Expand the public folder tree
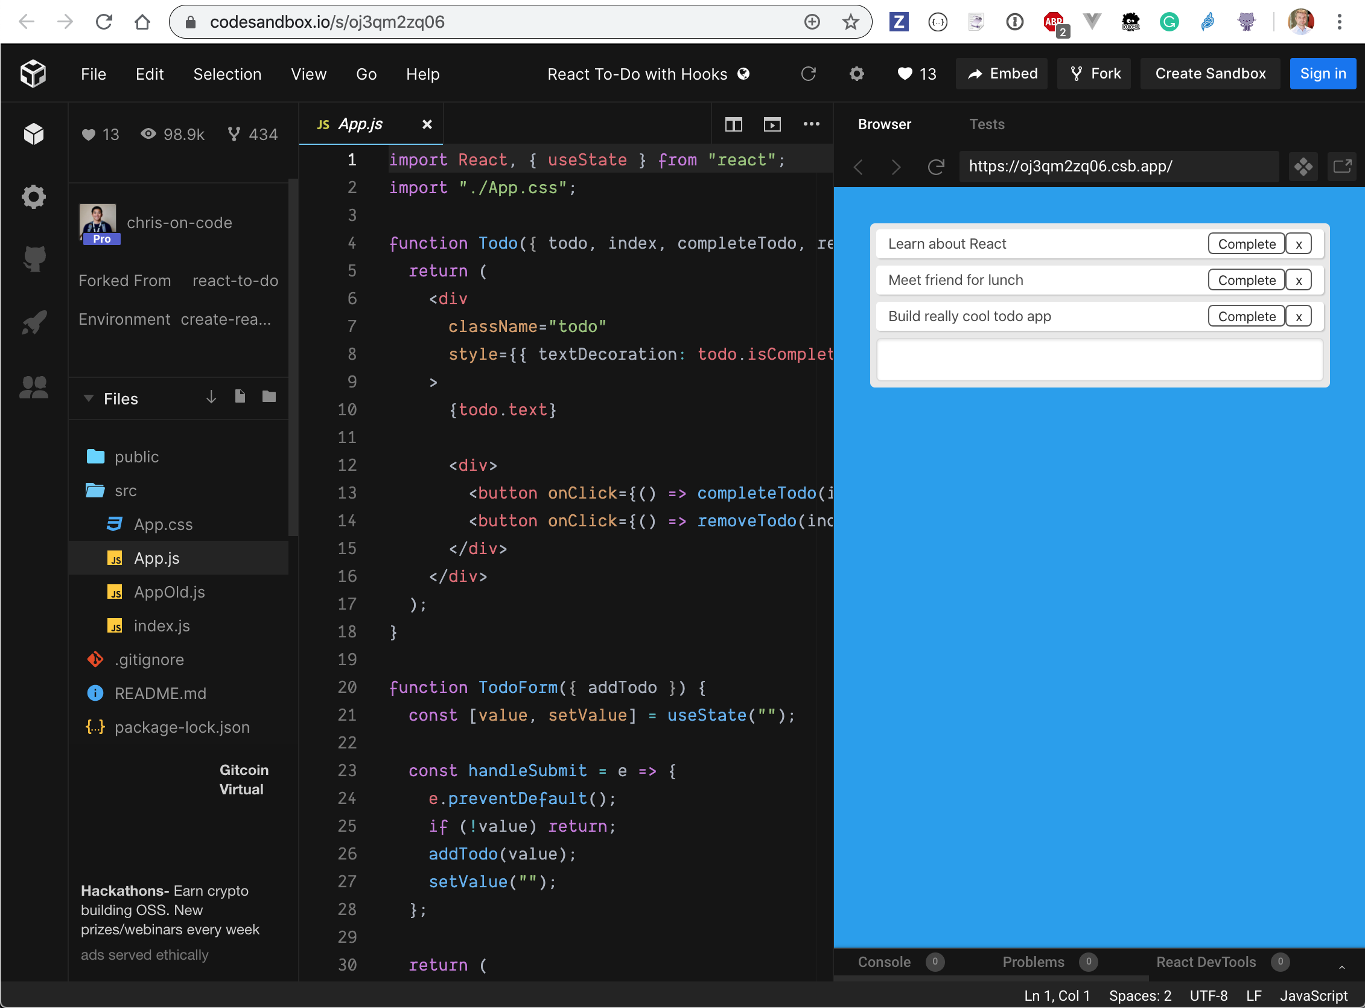Viewport: 1365px width, 1008px height. (x=135, y=456)
